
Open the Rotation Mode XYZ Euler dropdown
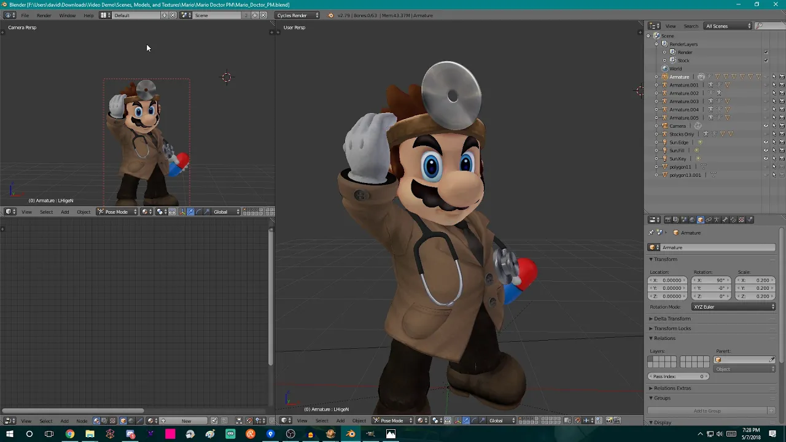(734, 307)
